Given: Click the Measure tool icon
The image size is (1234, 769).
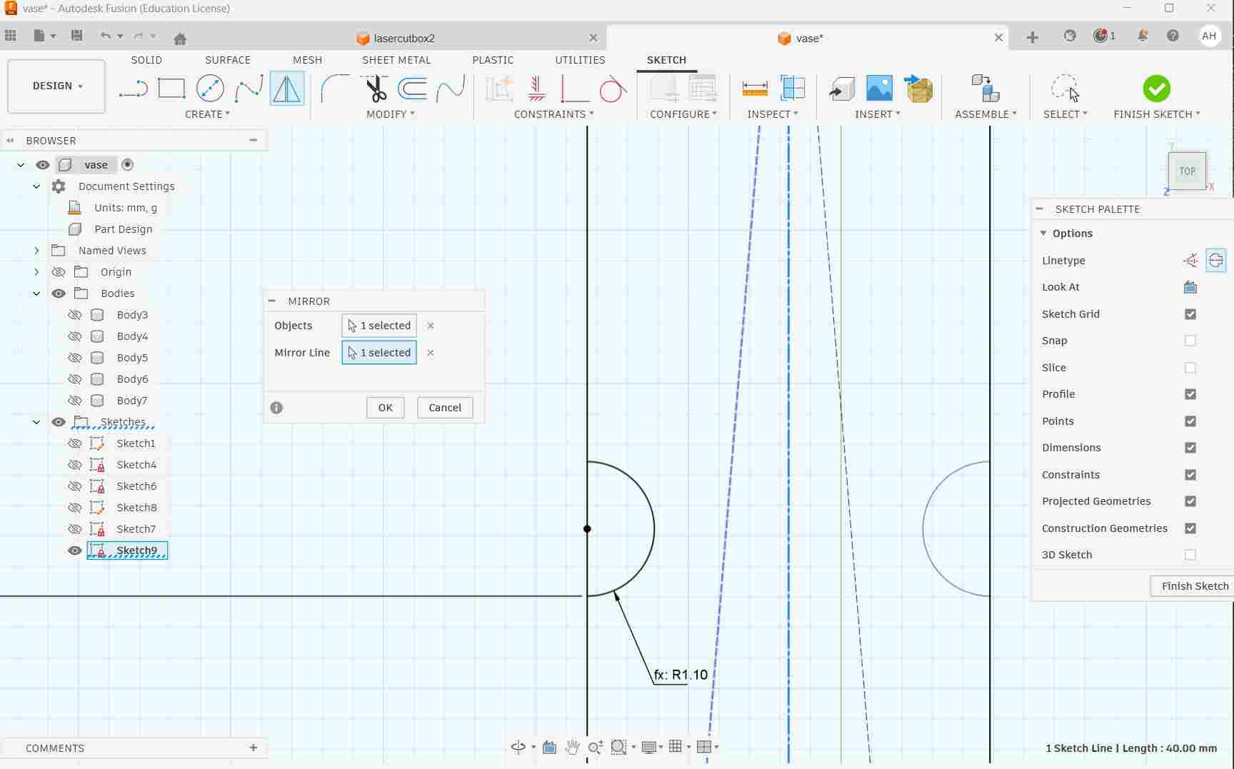Looking at the screenshot, I should coord(754,89).
